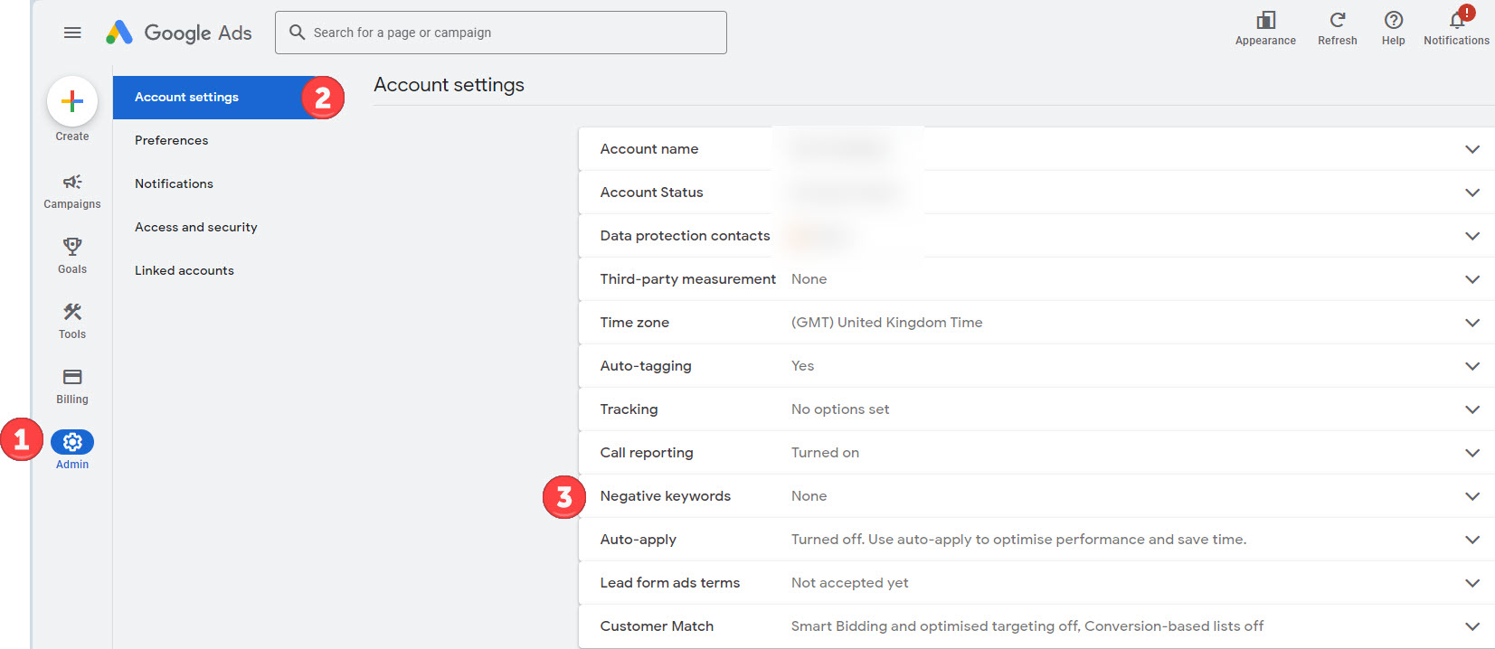Screen dimensions: 1495x649
Task: Open Tools wrench icon
Action: coord(72,312)
